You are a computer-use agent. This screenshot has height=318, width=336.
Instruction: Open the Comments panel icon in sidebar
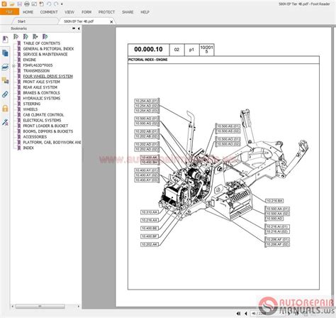pos(5,81)
